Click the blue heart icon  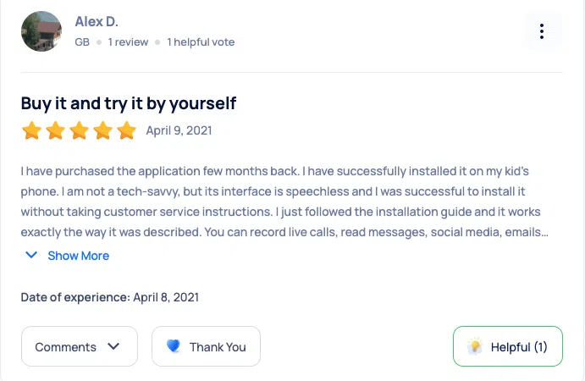[174, 346]
